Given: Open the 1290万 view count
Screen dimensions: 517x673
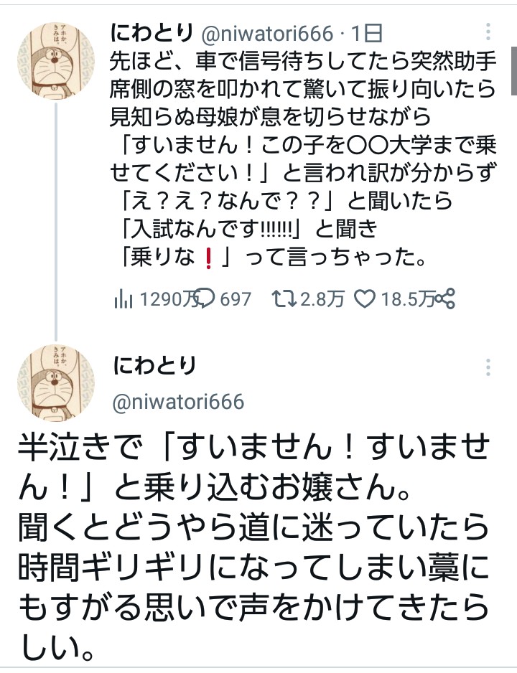Looking at the screenshot, I should click(x=167, y=299).
